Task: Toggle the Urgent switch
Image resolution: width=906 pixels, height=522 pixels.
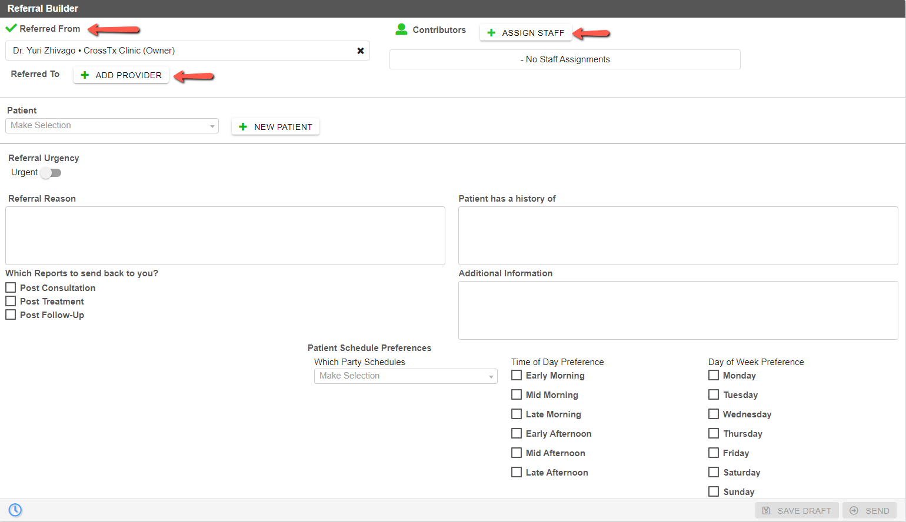Action: 51,173
